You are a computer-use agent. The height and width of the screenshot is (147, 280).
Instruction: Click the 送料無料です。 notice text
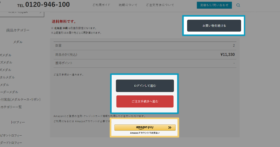point(64,21)
